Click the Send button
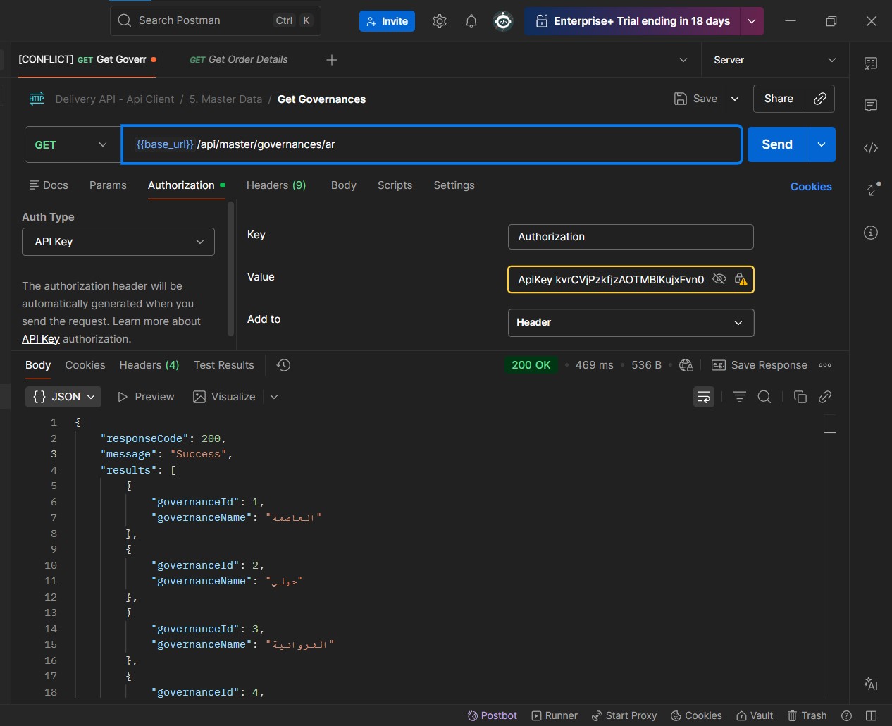Screen dimensions: 892x726 pyautogui.click(x=777, y=144)
